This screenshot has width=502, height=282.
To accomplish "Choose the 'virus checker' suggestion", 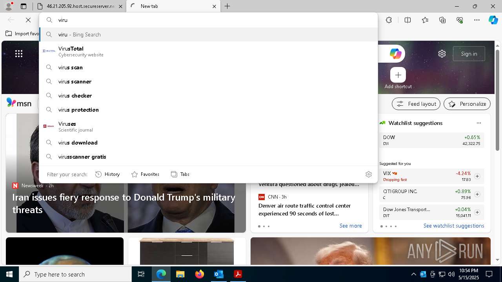I will click(208, 96).
